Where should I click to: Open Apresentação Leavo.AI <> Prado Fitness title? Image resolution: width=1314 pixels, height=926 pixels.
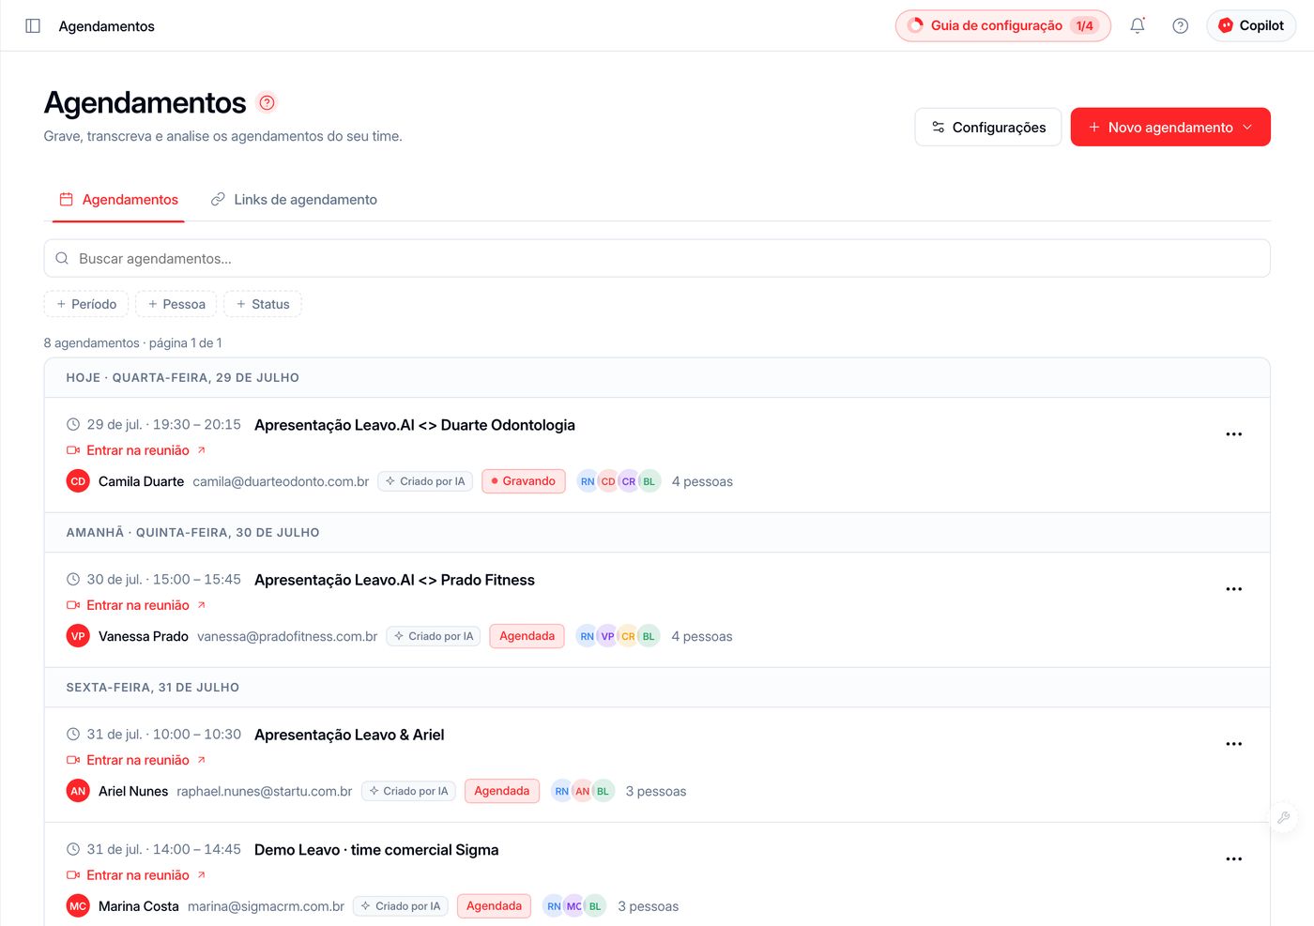[394, 580]
